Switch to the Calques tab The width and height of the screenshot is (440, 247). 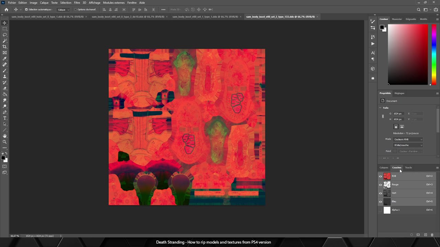point(384,168)
